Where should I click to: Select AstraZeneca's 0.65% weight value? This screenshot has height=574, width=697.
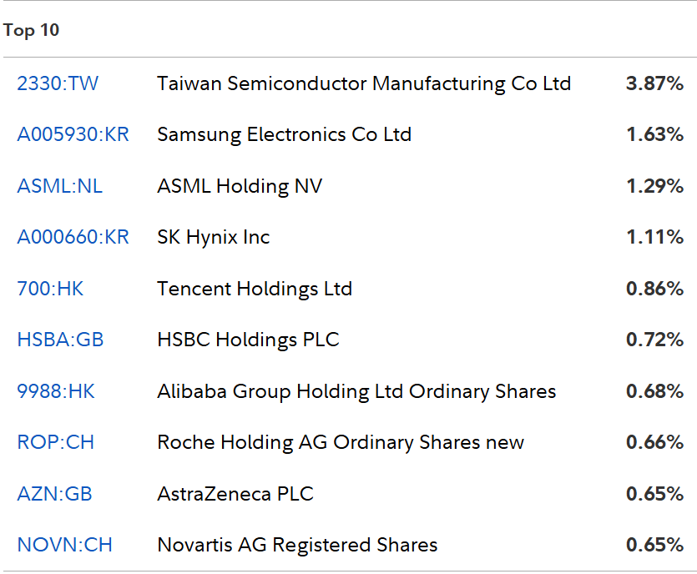654,494
